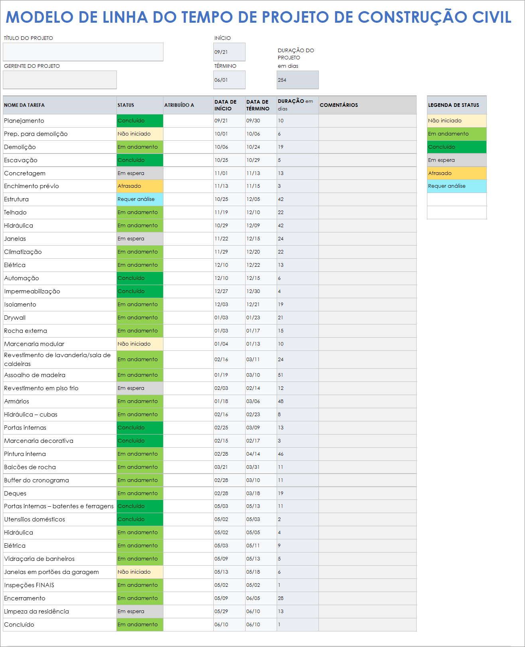Select the Automação task name
The width and height of the screenshot is (525, 647).
(x=60, y=278)
